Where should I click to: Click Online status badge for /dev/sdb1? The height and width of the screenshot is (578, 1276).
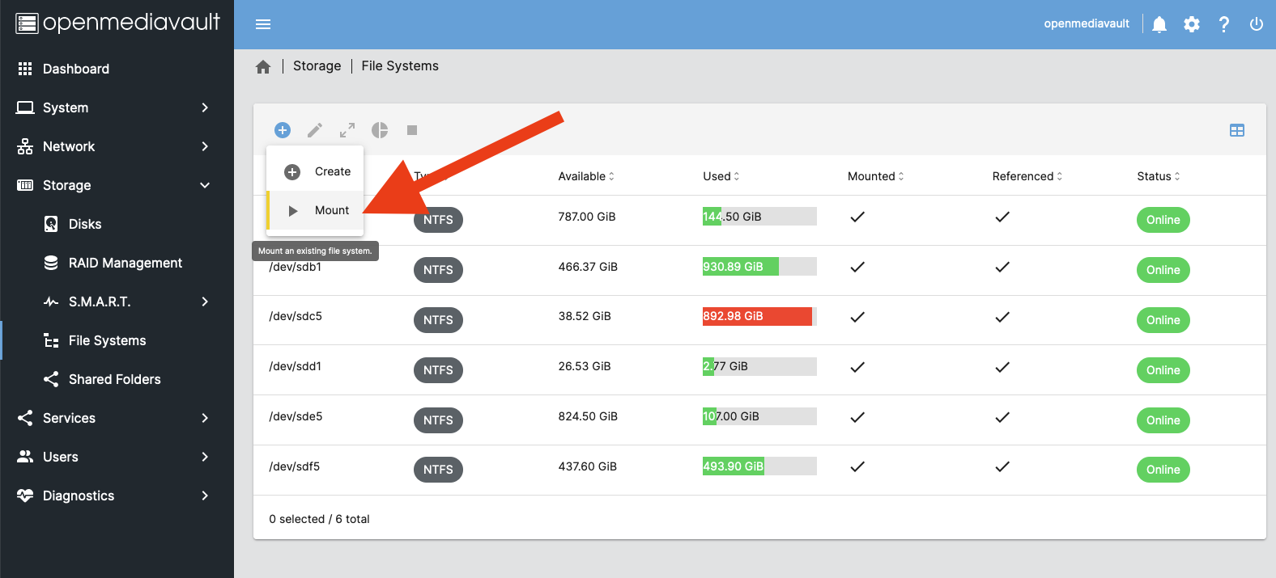(x=1163, y=270)
